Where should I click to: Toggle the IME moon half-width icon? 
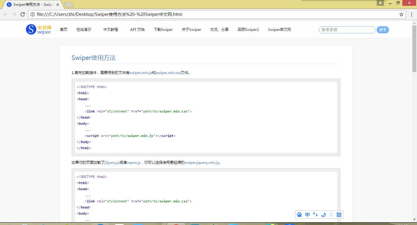pos(323,215)
